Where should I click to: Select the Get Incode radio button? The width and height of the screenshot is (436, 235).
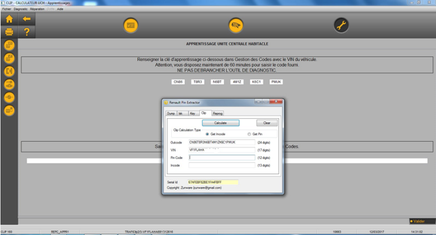click(215, 134)
